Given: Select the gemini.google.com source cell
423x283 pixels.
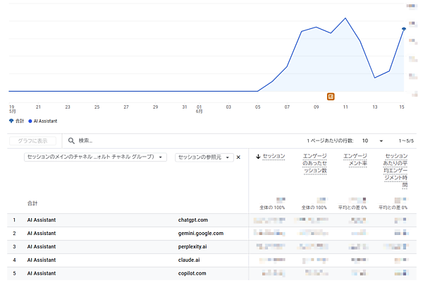Looking at the screenshot, I should point(201,234).
